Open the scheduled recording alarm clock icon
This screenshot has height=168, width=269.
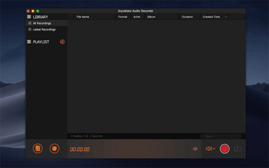[54, 148]
